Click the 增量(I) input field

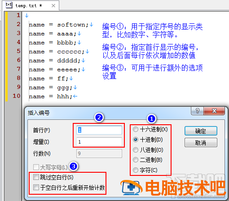pyautogui.click(x=99, y=142)
